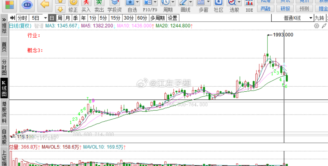Click the 日线(复权) label
The height and width of the screenshot is (166, 328).
pyautogui.click(x=20, y=26)
